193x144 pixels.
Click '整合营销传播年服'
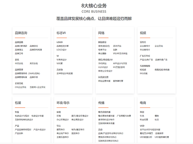pyautogui.click(x=106, y=116)
